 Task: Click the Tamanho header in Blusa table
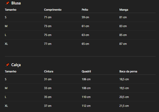[x=10, y=10]
